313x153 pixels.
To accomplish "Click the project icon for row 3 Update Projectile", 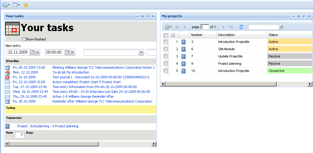I will tap(183, 57).
